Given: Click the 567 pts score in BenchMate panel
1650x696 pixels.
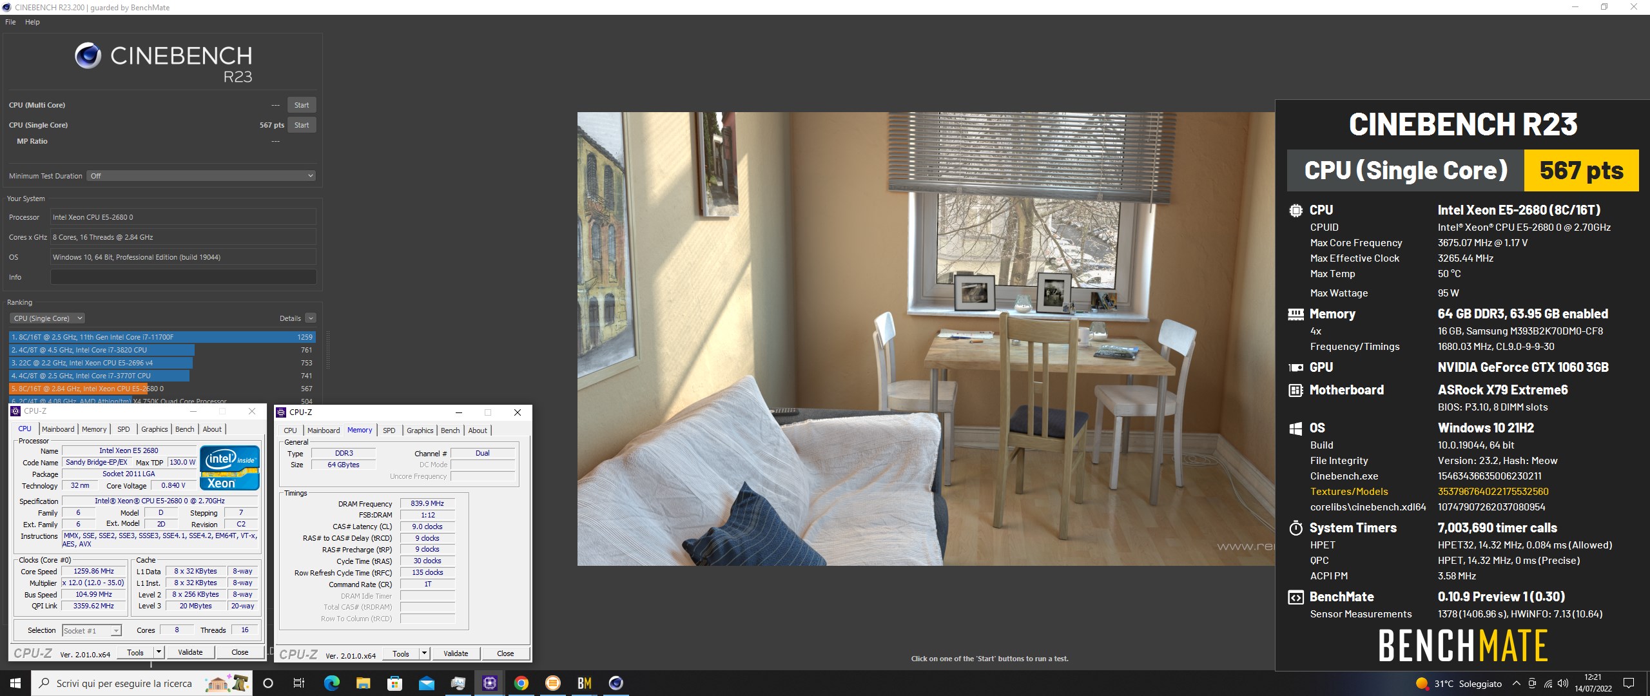Looking at the screenshot, I should (x=1581, y=171).
